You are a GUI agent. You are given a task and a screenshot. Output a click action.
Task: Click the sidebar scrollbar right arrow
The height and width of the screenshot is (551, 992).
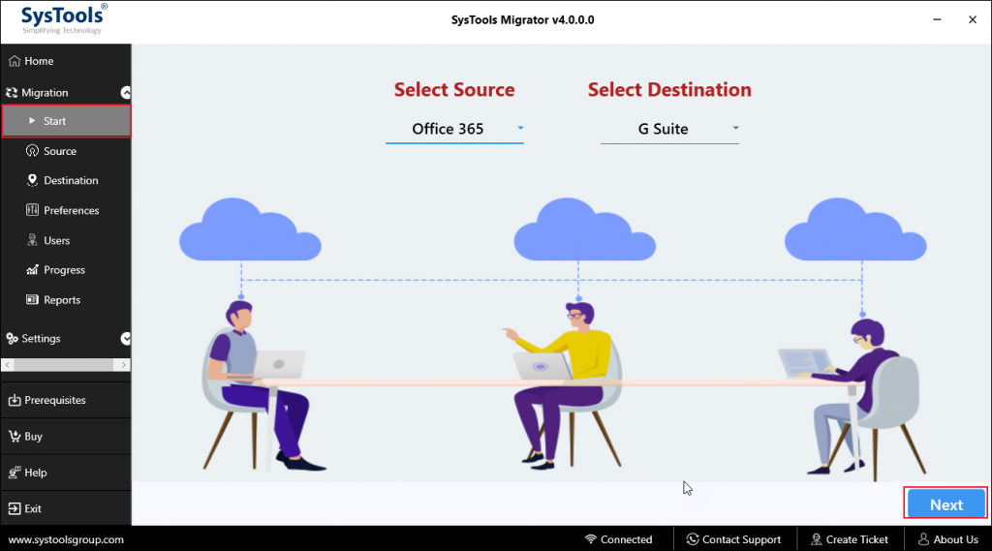(124, 365)
